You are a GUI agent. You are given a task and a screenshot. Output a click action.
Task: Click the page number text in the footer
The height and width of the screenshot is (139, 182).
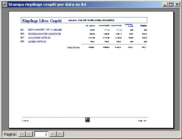142,121
